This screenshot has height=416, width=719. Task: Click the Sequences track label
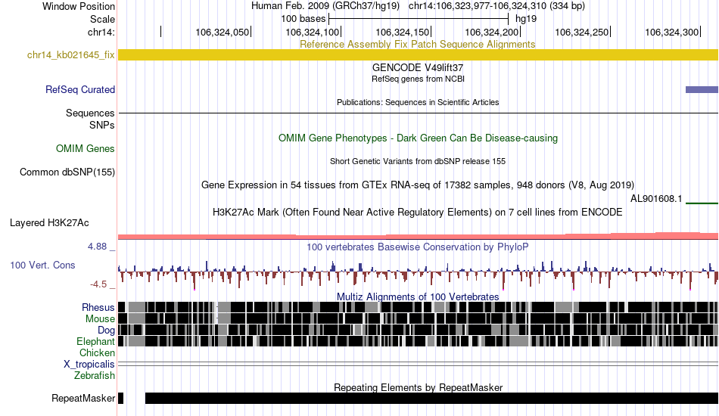click(90, 113)
